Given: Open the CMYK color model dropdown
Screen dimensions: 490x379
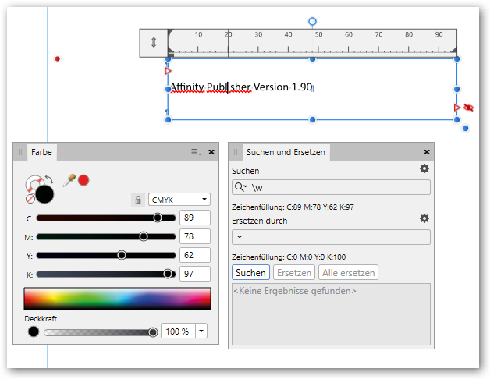Looking at the screenshot, I should click(179, 200).
